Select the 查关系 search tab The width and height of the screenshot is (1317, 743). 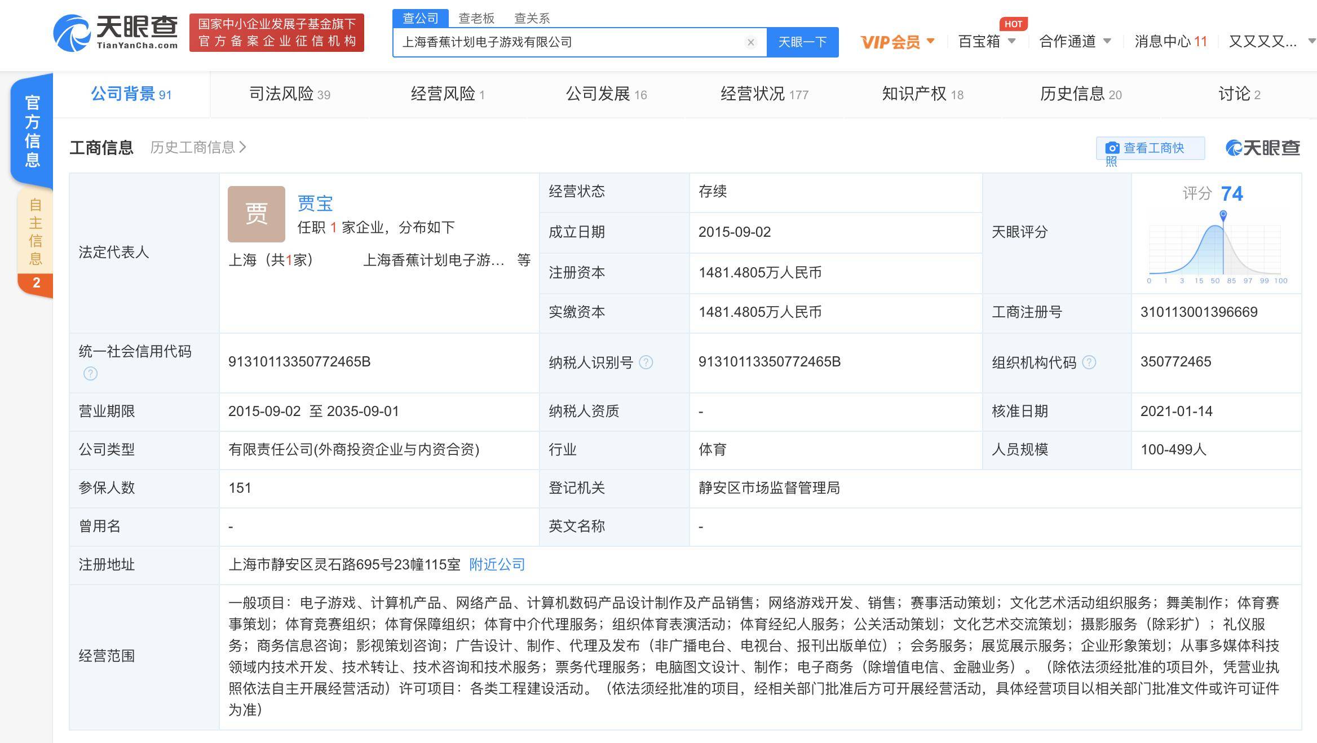tap(532, 18)
